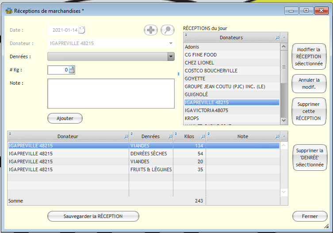Viewport: 333px width, 233px height.
Task: Click Sauvegarder la RÉCEPTION button
Action: [93, 216]
